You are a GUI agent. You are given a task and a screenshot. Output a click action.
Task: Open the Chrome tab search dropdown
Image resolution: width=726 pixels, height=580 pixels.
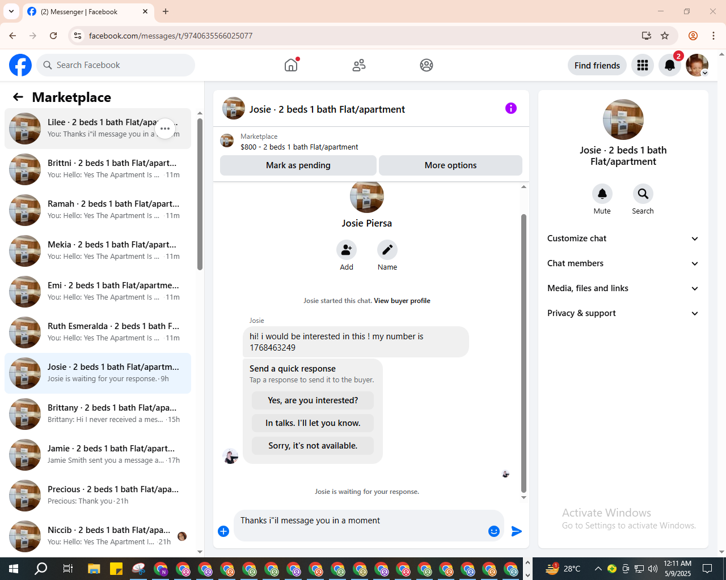[x=11, y=11]
